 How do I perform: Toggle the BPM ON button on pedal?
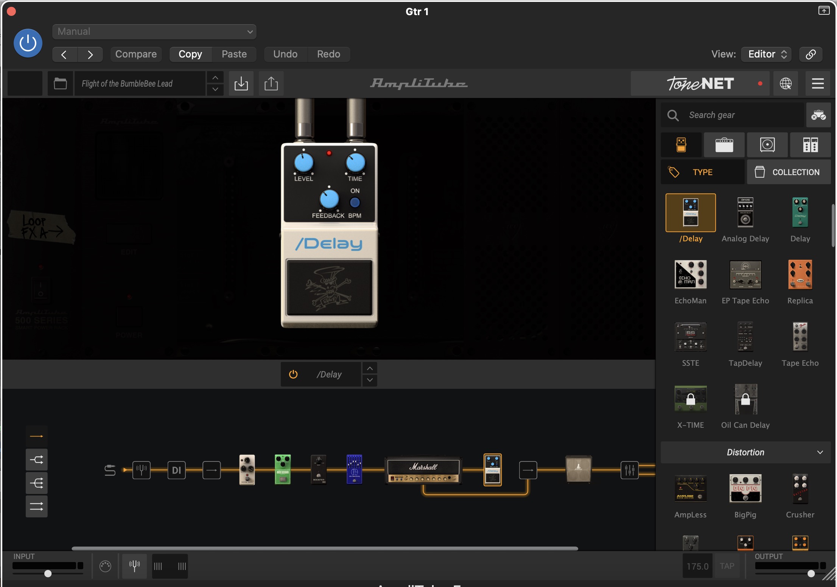pyautogui.click(x=355, y=203)
